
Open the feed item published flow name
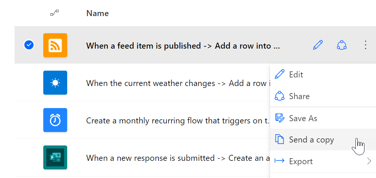[183, 46]
